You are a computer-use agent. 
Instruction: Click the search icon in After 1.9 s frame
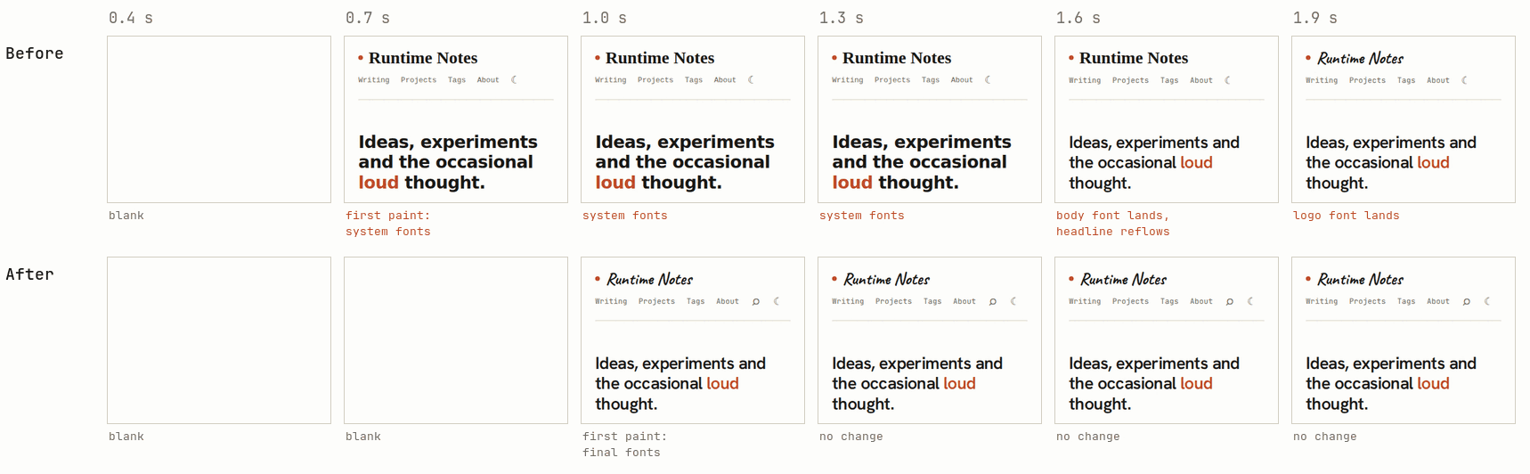click(1466, 301)
